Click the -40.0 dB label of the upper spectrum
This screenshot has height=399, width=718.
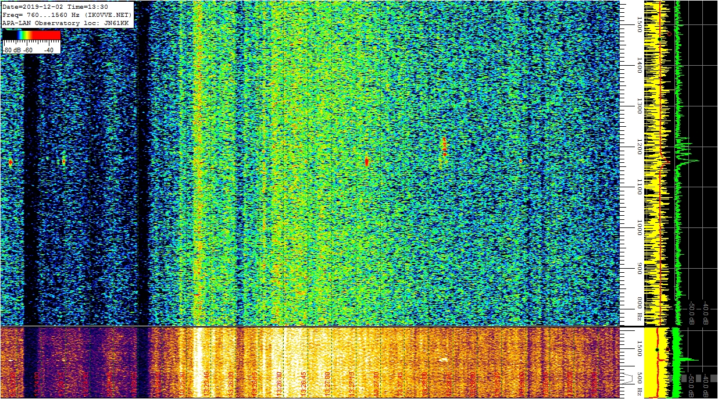point(705,312)
